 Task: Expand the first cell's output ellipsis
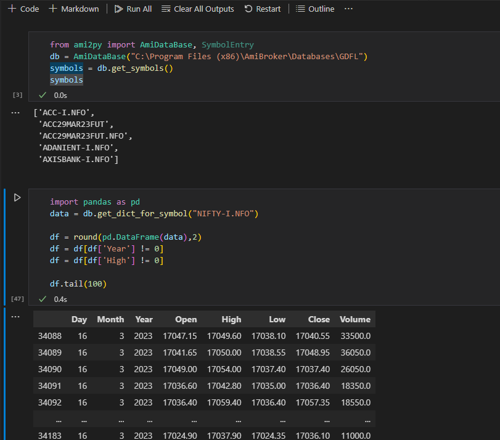point(15,112)
